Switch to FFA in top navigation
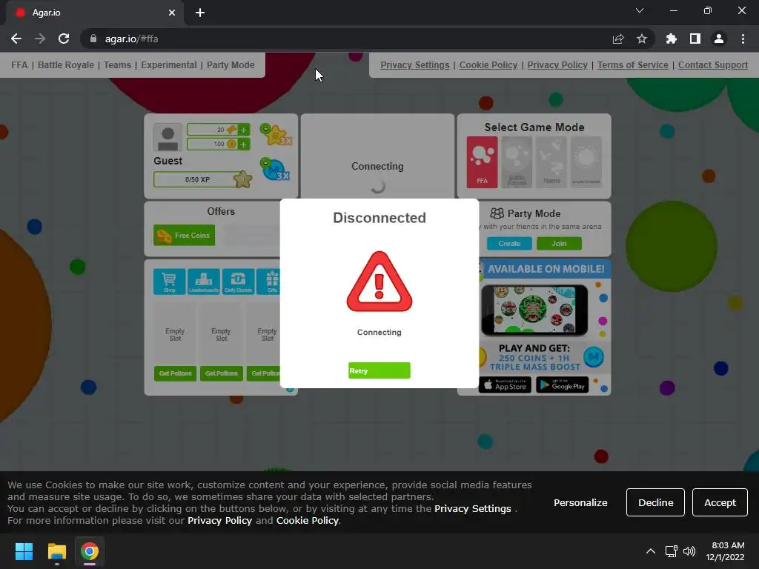This screenshot has height=569, width=759. 19,65
